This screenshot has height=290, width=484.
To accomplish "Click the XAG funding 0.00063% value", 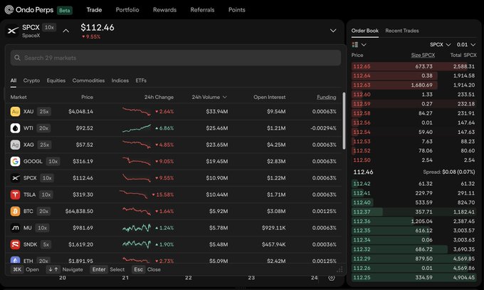I will click(x=324, y=145).
